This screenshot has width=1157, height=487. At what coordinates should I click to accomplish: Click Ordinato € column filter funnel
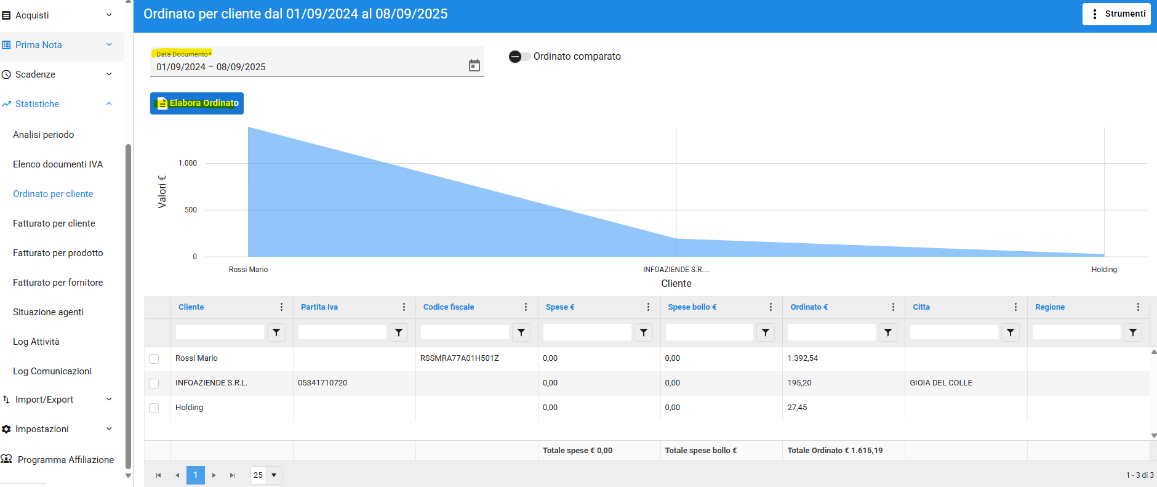click(x=888, y=332)
